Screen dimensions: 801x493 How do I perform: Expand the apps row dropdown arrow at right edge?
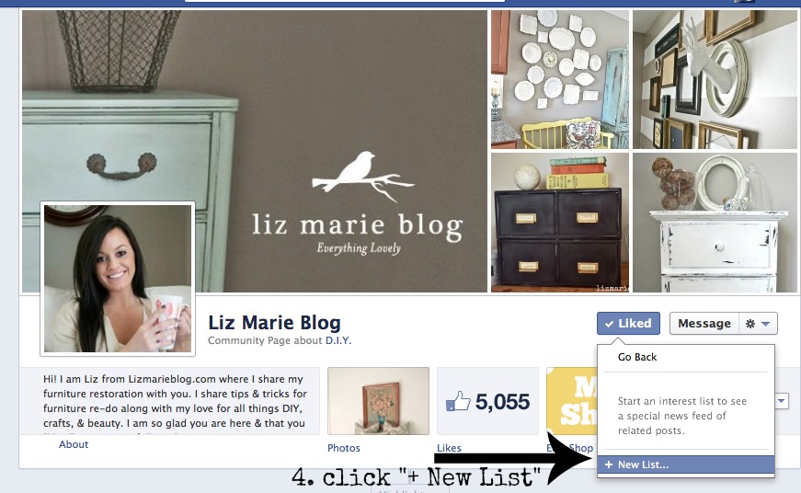(781, 400)
